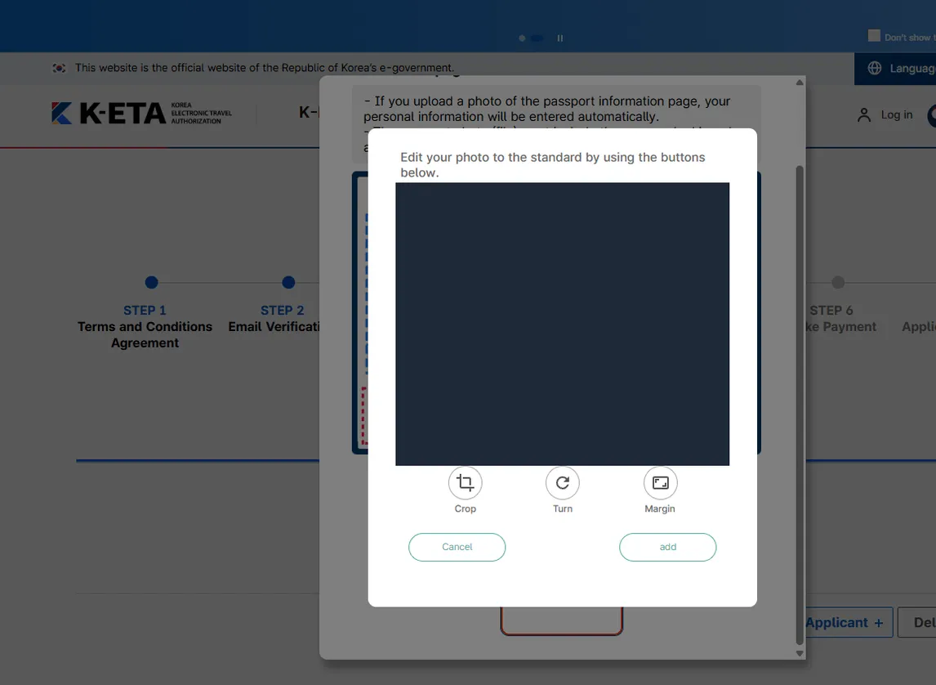Rotate the photo with Turn icon
The width and height of the screenshot is (936, 685).
click(x=562, y=482)
